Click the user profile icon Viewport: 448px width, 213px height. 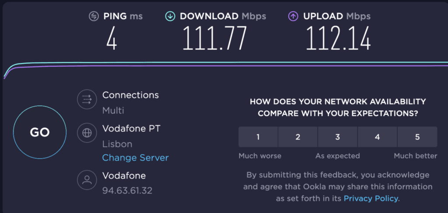tap(87, 179)
